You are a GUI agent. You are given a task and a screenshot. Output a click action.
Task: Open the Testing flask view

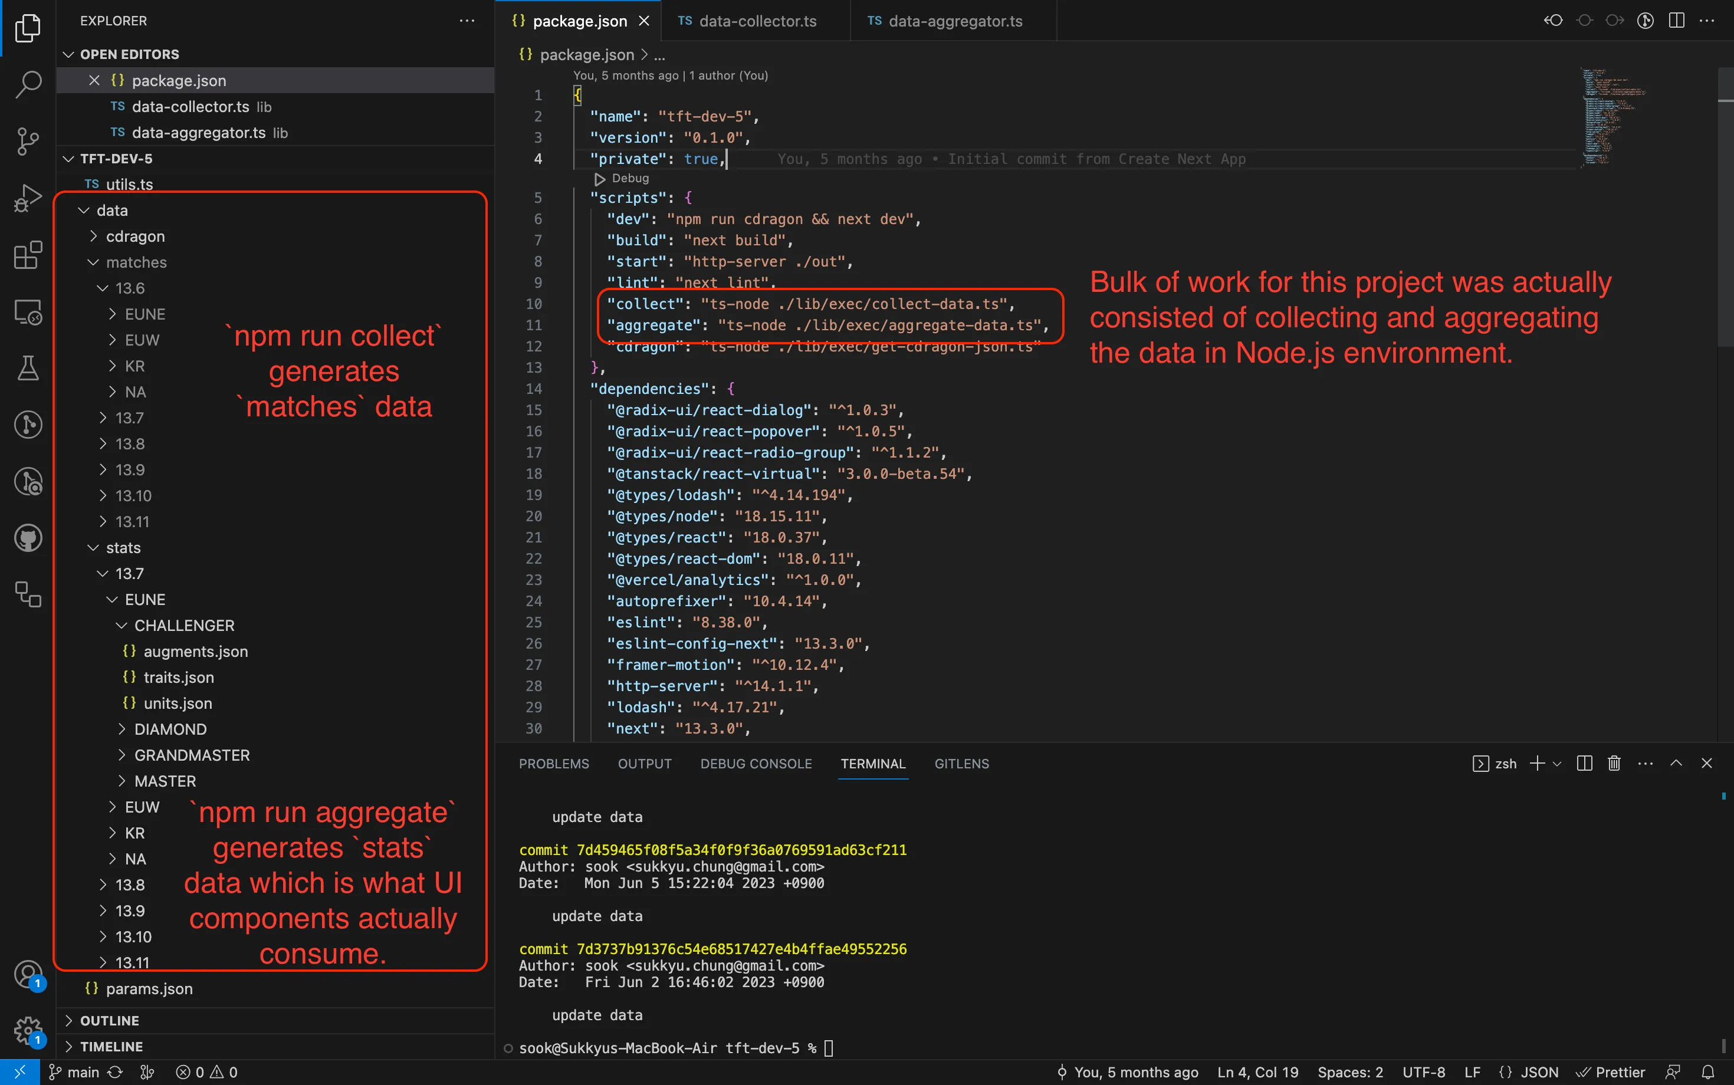pos(28,368)
